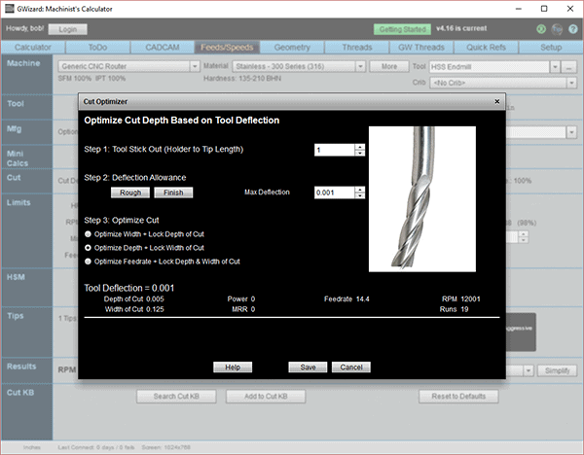Click 'Hardness: 135-210 BHN' text
Image resolution: width=584 pixels, height=455 pixels.
click(242, 79)
